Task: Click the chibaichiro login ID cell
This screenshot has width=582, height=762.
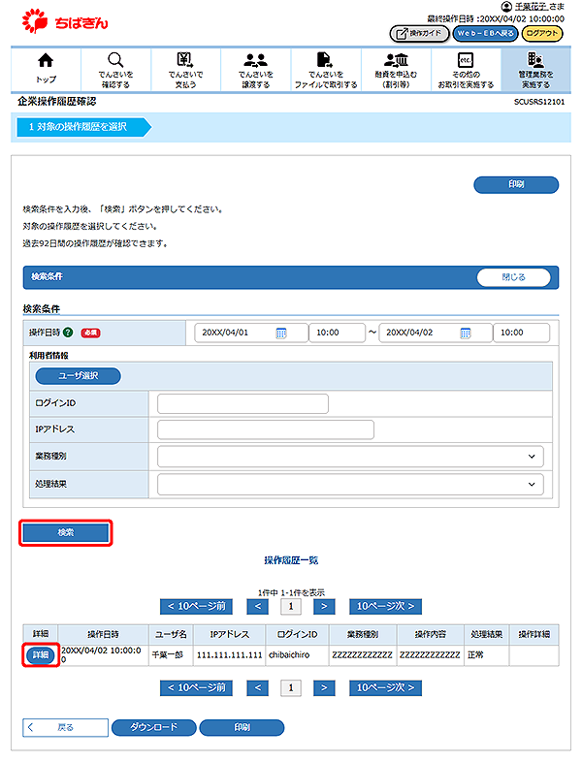Action: [298, 655]
